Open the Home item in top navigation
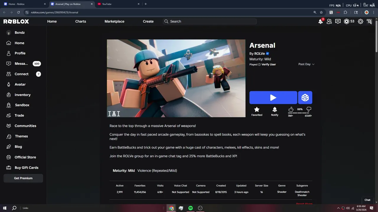 52,21
